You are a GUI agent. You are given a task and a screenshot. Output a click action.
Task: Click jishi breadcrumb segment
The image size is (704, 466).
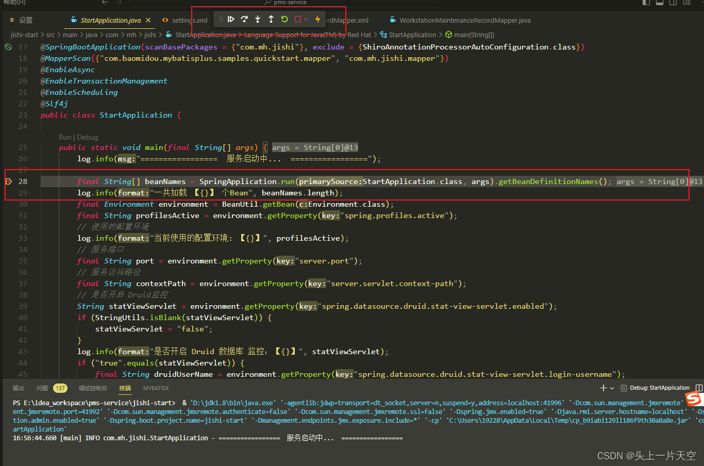coord(150,35)
